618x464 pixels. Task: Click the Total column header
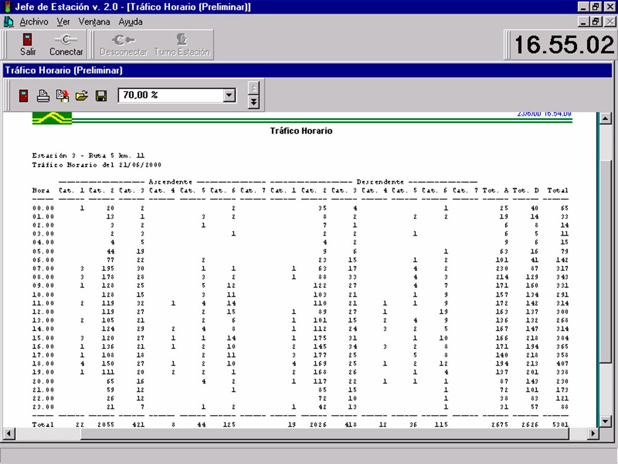tap(557, 191)
